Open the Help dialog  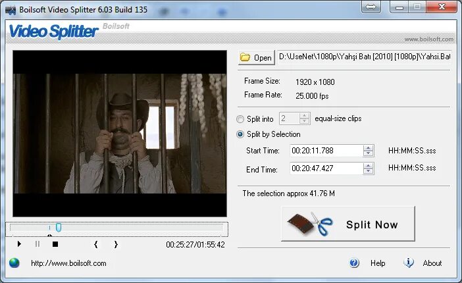pyautogui.click(x=378, y=263)
